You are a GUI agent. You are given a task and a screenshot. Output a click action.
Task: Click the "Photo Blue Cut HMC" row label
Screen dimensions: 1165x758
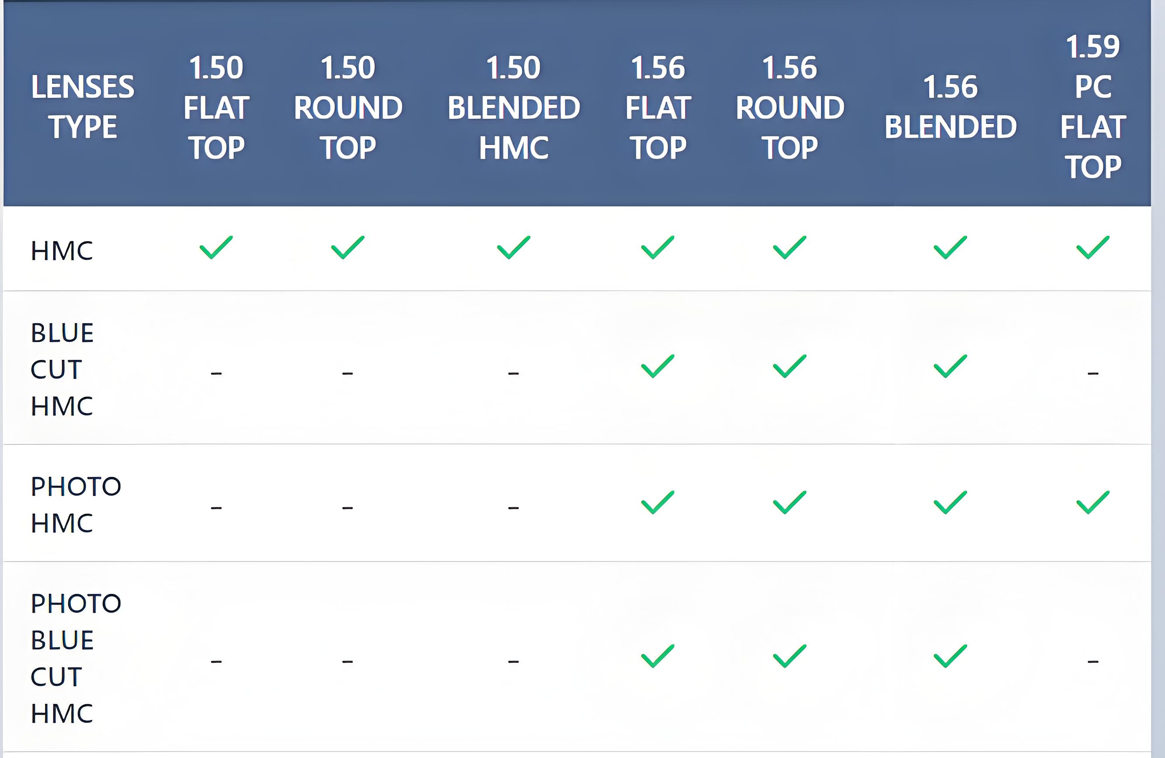[76, 658]
